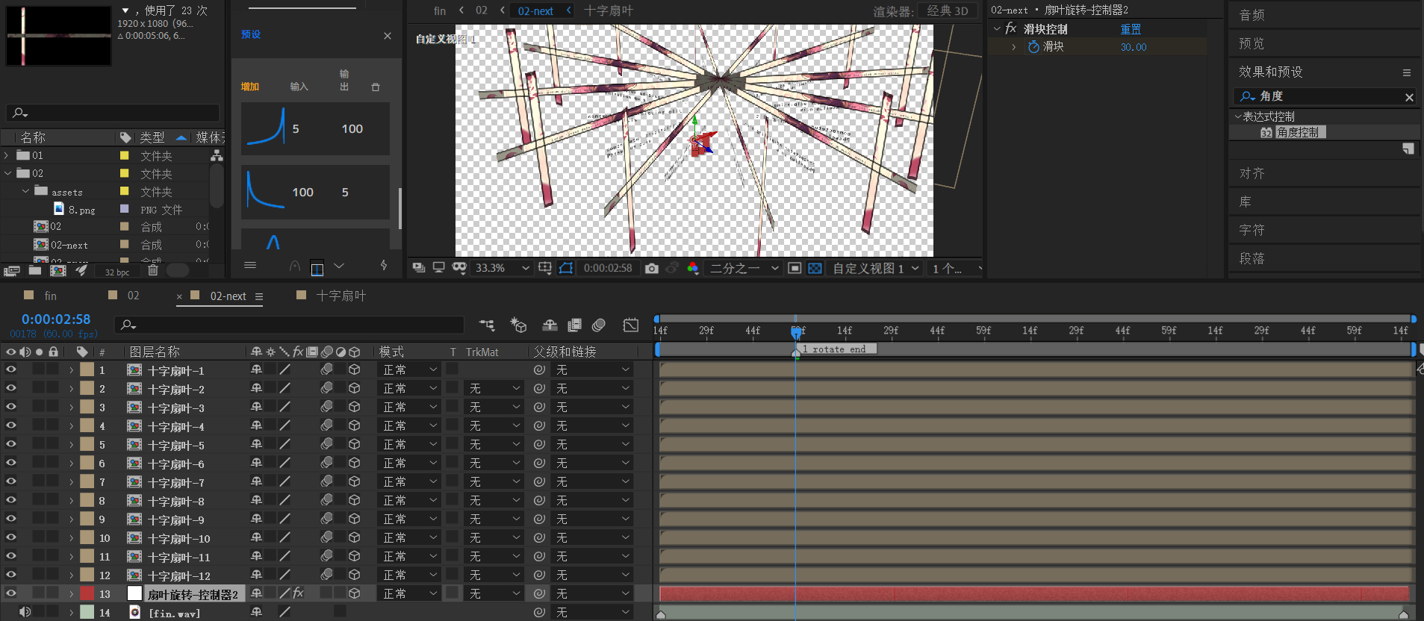The width and height of the screenshot is (1424, 621).
Task: Create a new folder in Project panel
Action: tap(35, 271)
